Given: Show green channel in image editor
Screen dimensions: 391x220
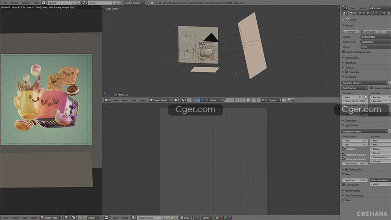Looking at the screenshot, I should (x=225, y=218).
